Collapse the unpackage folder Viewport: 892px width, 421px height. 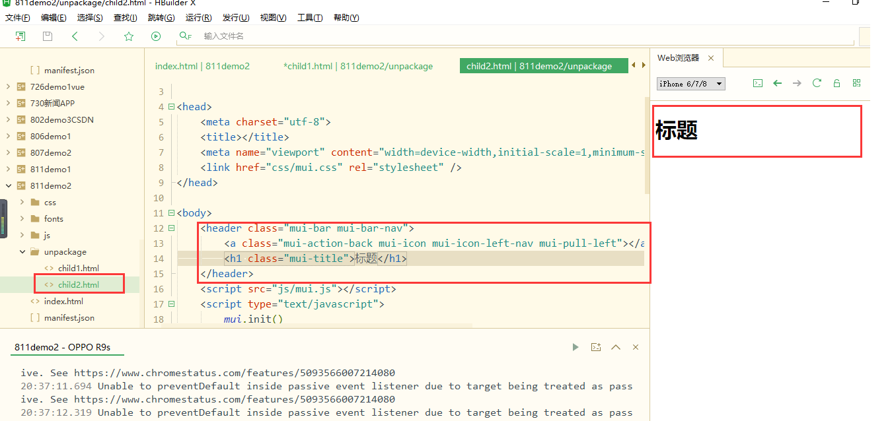click(x=22, y=251)
